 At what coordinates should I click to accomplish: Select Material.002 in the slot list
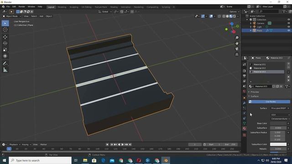[266, 68]
